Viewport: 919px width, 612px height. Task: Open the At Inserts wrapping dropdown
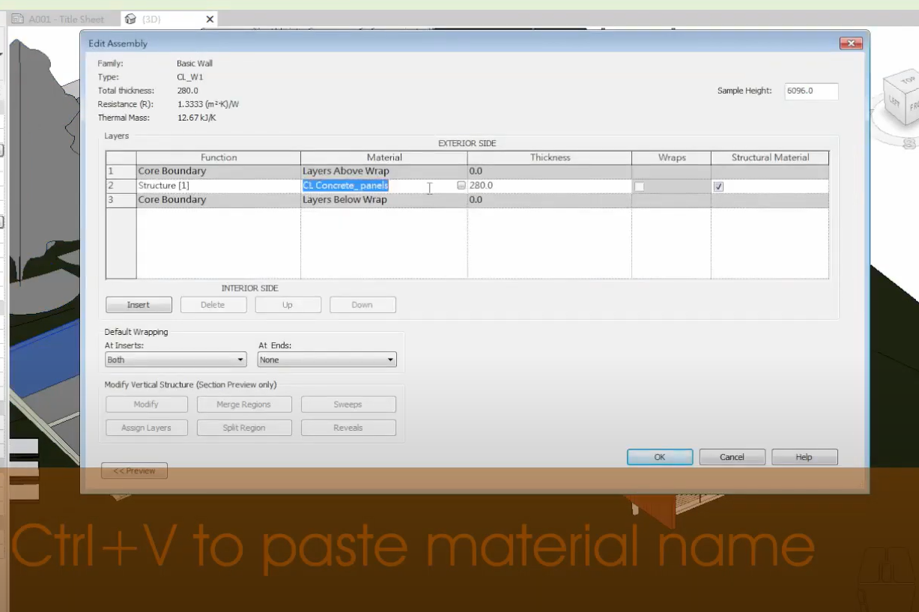pyautogui.click(x=176, y=360)
